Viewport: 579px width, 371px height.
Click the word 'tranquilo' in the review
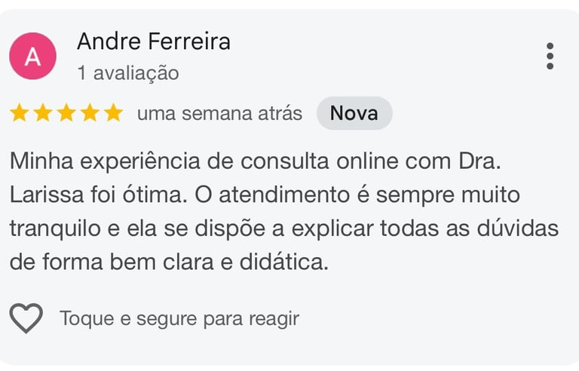(55, 229)
